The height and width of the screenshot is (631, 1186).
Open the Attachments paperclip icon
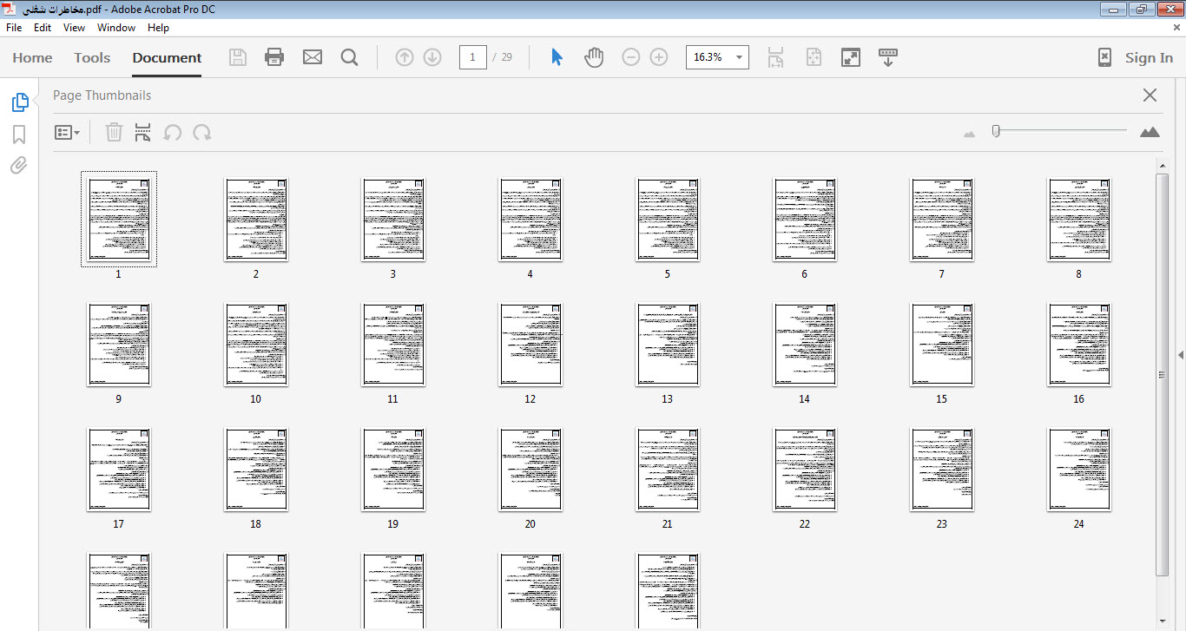(x=19, y=165)
